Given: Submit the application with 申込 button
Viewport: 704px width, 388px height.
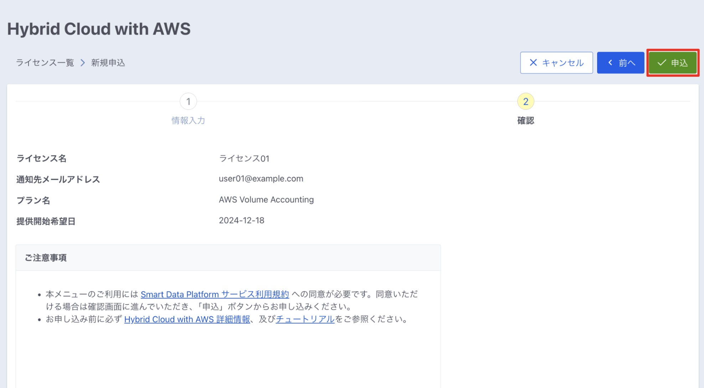Looking at the screenshot, I should click(x=673, y=63).
